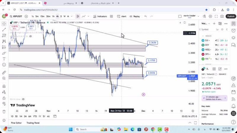The image size is (237, 133).
Task: Click the XRPUSDT symbol search field
Action: click(x=15, y=17)
